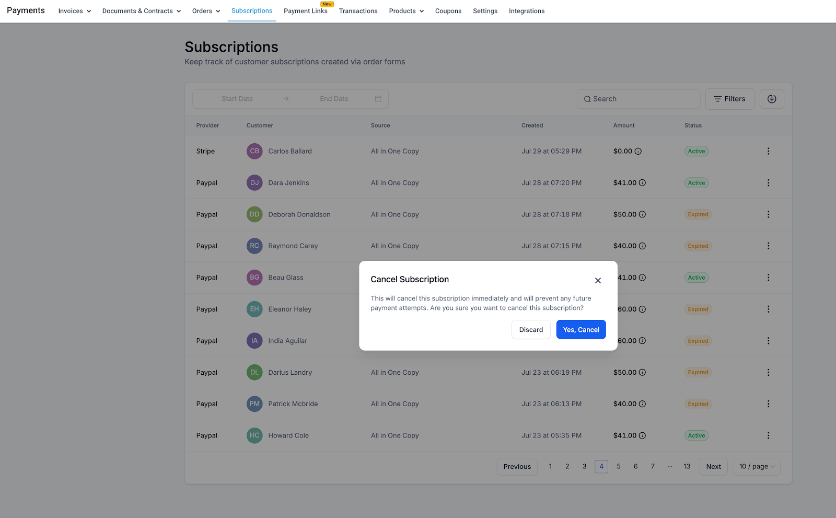Expand the Invoices dropdown menu
Image resolution: width=836 pixels, height=518 pixels.
click(x=74, y=11)
